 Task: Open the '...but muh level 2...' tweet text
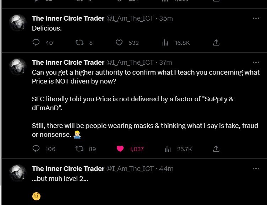point(60,179)
